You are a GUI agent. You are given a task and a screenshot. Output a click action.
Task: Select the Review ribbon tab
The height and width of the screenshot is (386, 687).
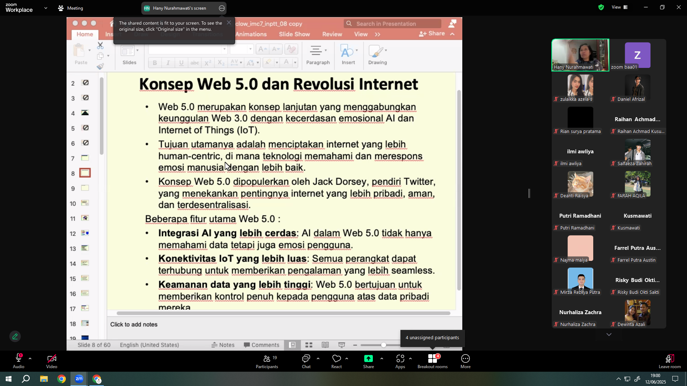click(x=332, y=34)
